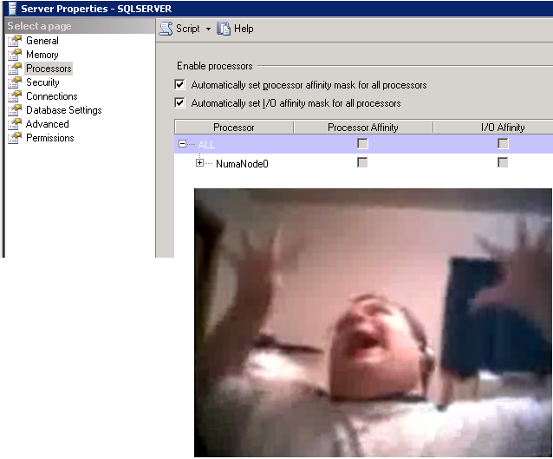Image resolution: width=553 pixels, height=459 pixels.
Task: Click the Processor column header
Action: pos(234,127)
